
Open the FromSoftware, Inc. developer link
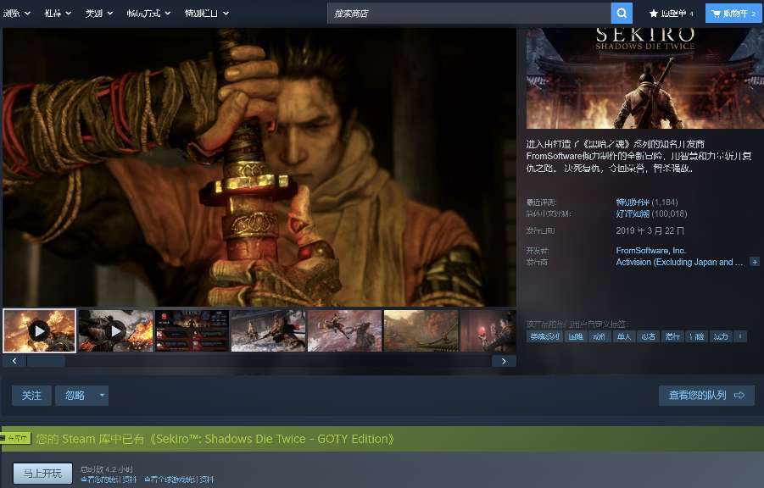[650, 251]
